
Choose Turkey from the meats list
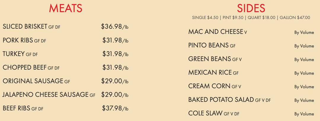click(x=14, y=54)
